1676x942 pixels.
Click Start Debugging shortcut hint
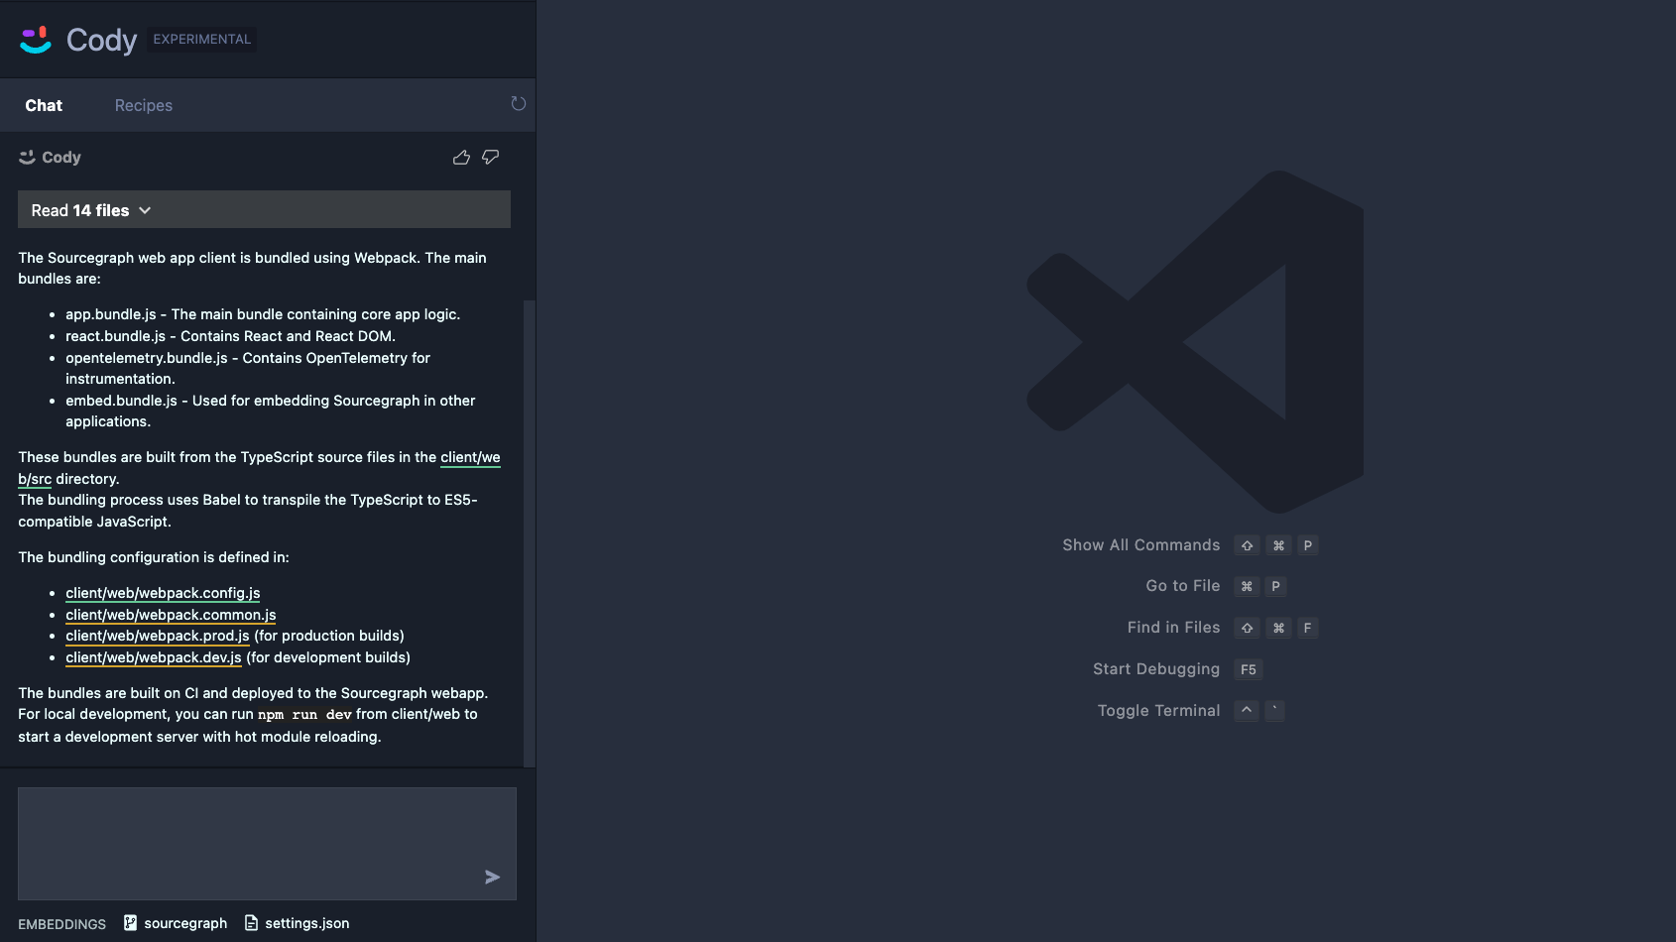[1156, 669]
